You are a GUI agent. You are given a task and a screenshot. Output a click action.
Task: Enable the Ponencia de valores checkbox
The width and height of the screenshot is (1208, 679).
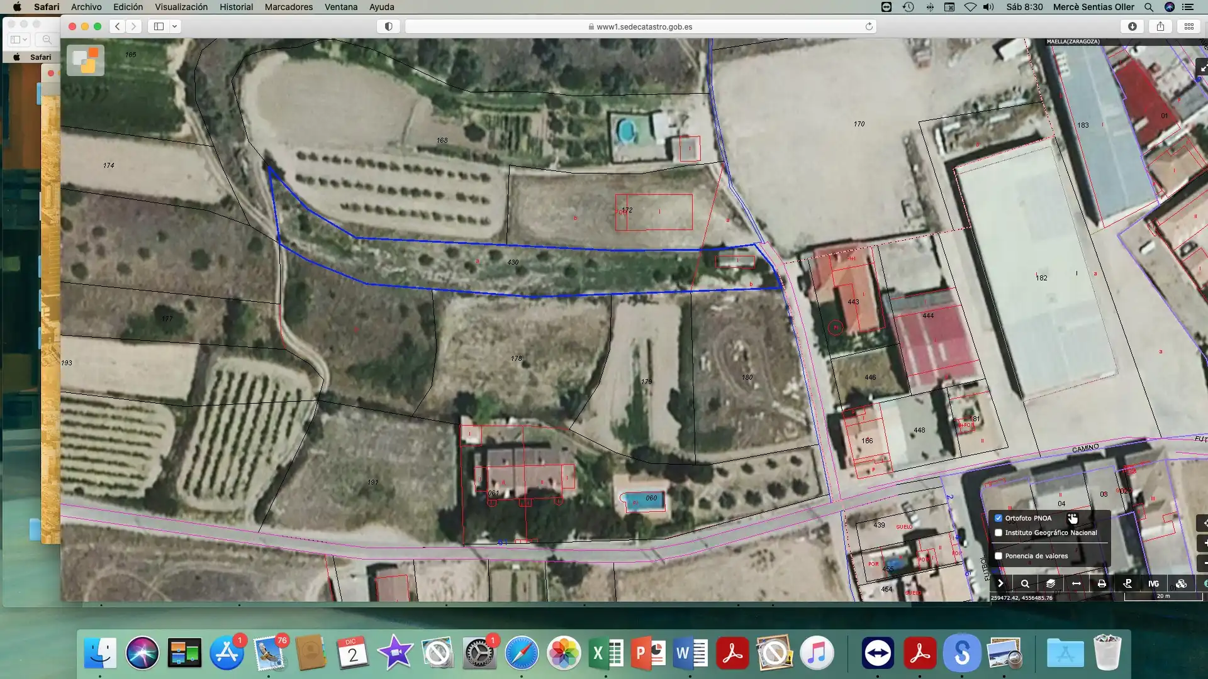tap(998, 556)
